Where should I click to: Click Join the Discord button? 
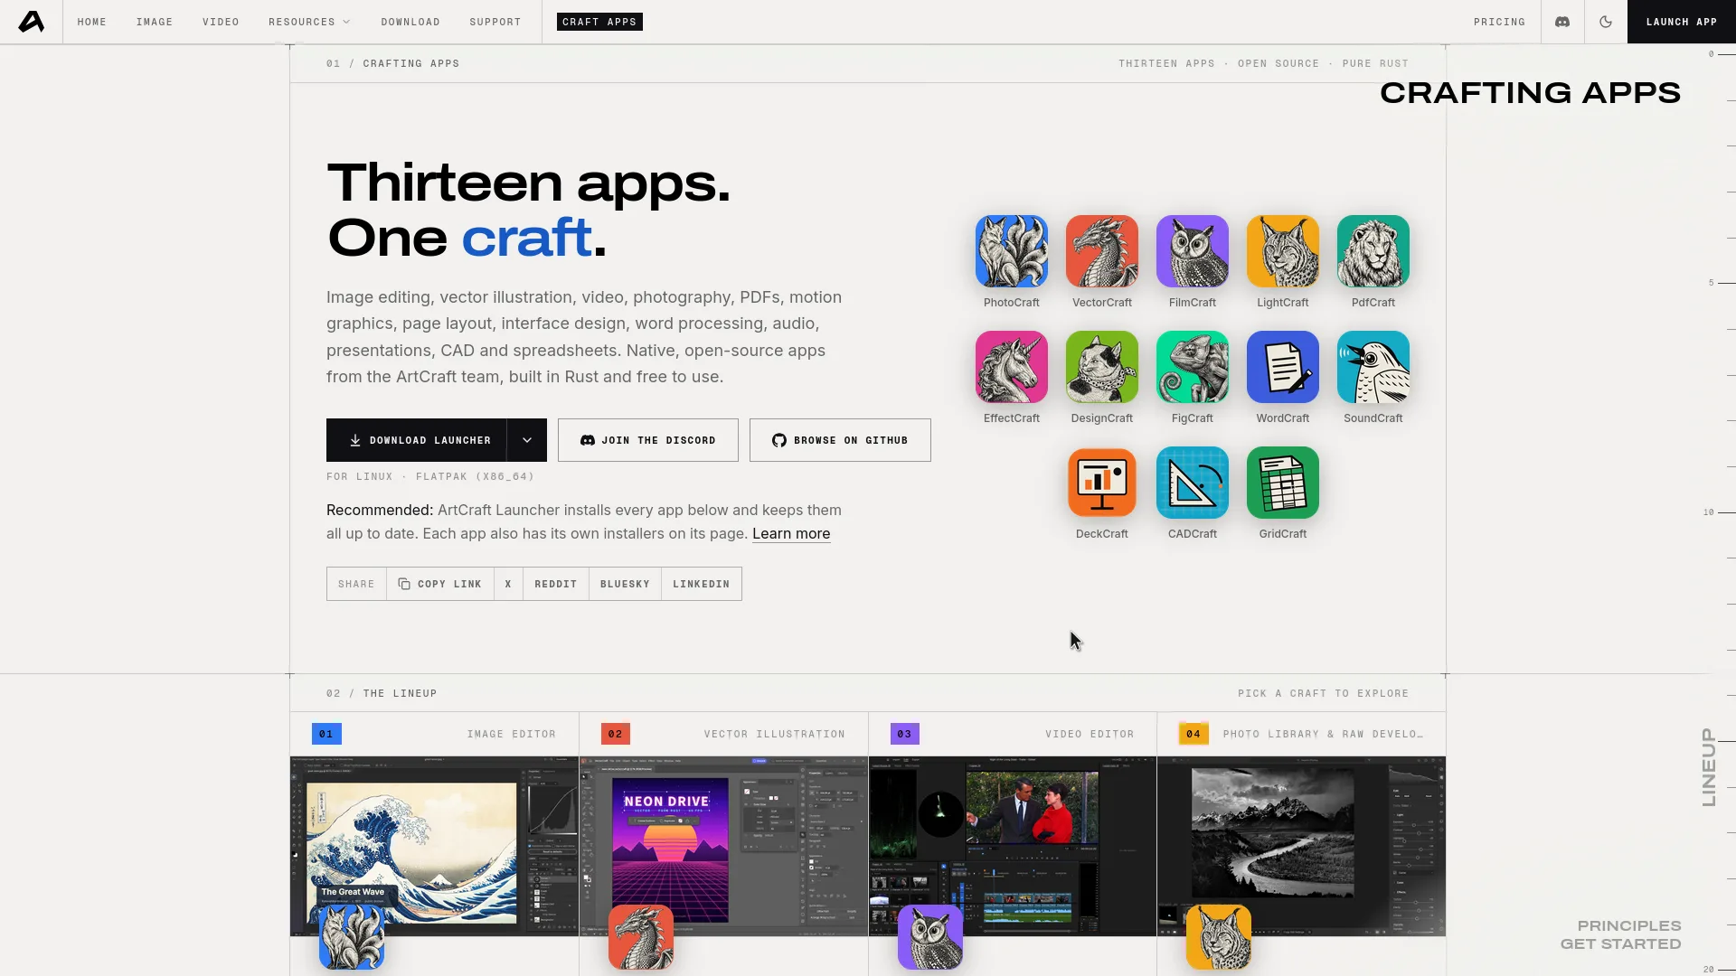pos(648,440)
